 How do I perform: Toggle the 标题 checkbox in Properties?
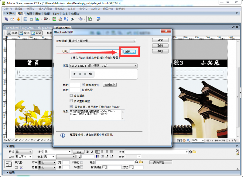coord(82,167)
